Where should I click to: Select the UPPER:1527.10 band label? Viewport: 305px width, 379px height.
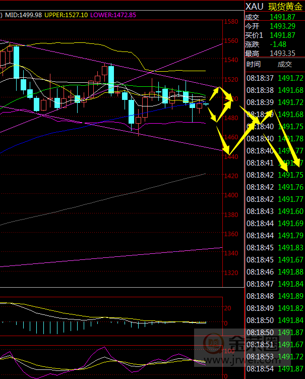(x=65, y=15)
